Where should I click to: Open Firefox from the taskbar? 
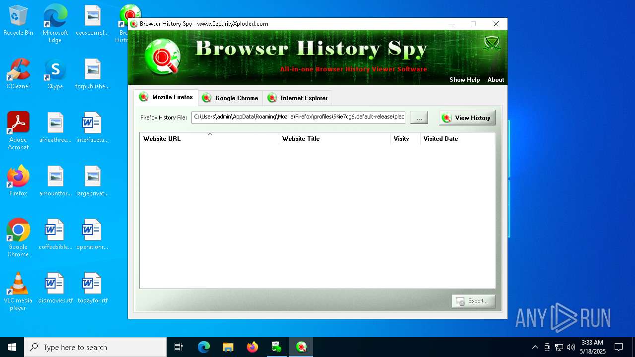pos(253,347)
